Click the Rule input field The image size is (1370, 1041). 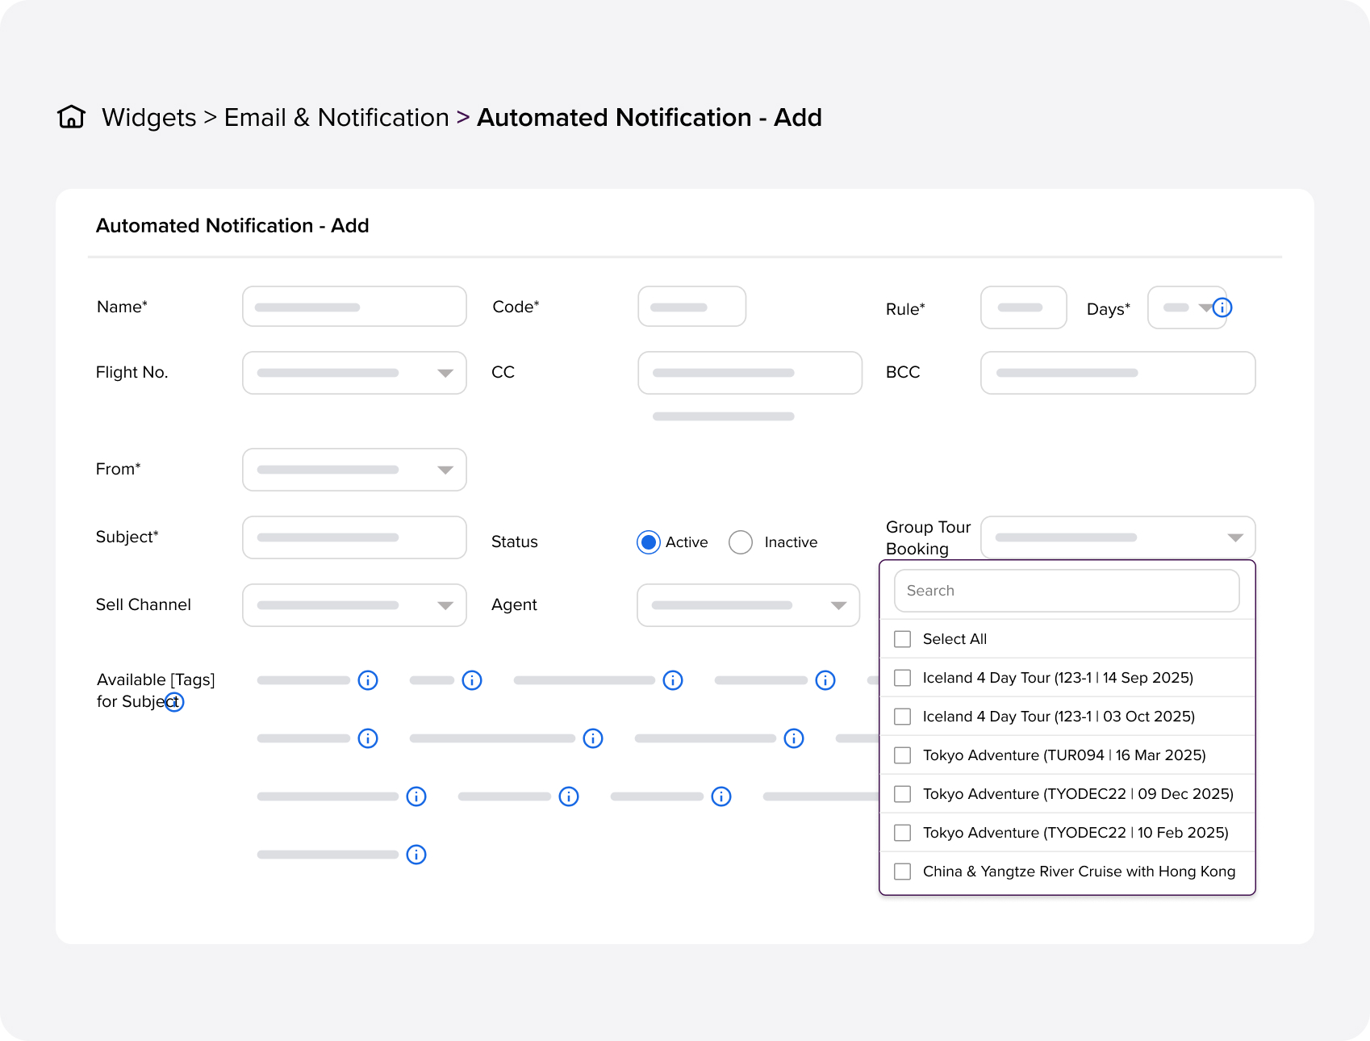click(x=1023, y=307)
